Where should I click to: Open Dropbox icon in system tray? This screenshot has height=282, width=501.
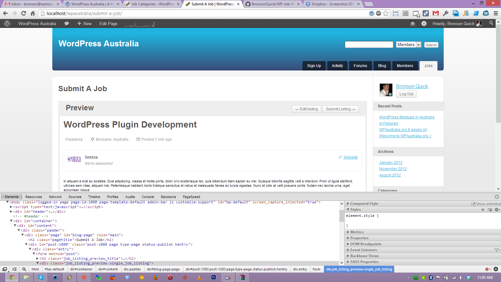tap(468, 278)
